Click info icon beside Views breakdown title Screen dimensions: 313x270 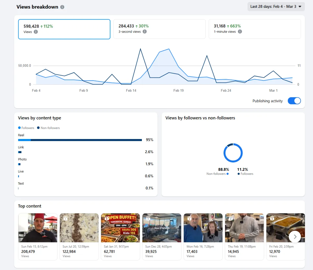(62, 7)
